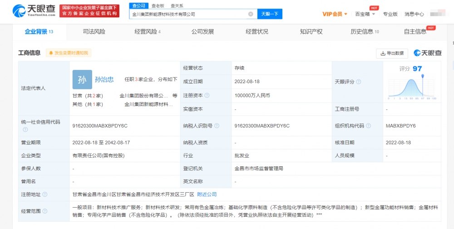Open the 司法风险 tab
Screen dimensions: 454x229
click(94, 32)
